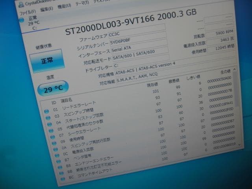Open the テーマ(T) menu
Screen dimensions: 252x189
coord(82,3)
